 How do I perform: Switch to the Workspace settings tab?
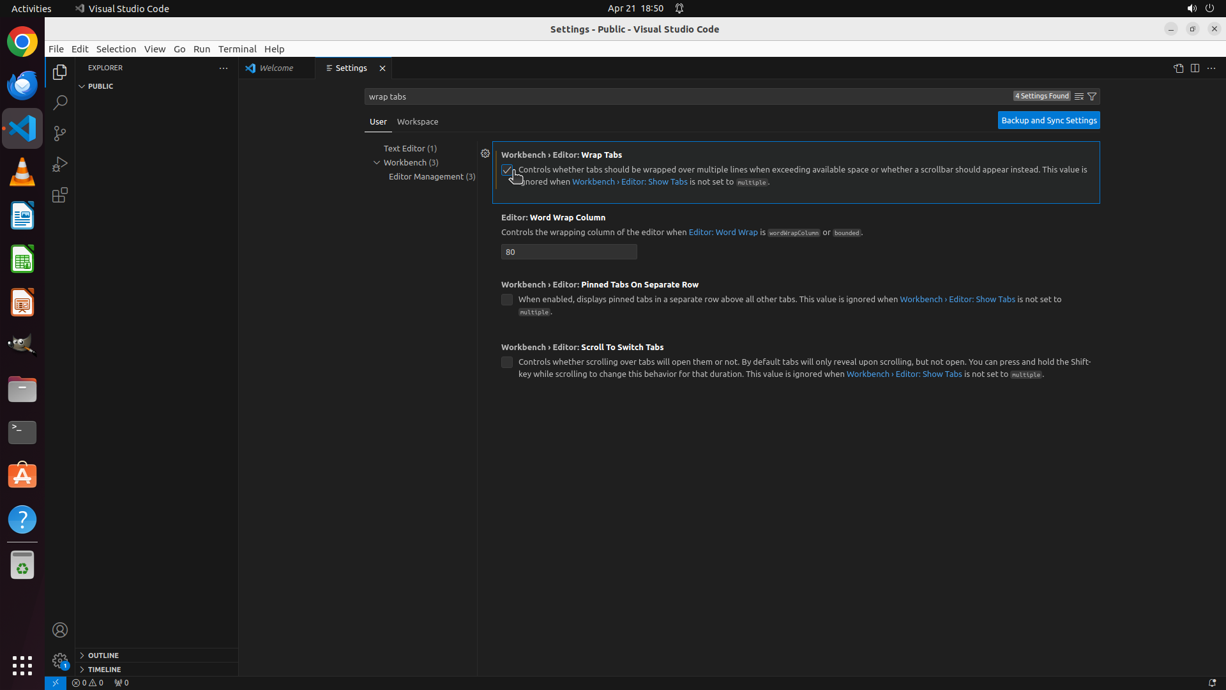coord(418,121)
